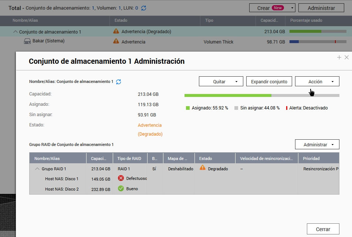Screen dimensions: 352x237
Task: Click the allocated storage usage bar in dialog
Action: (x=228, y=95)
